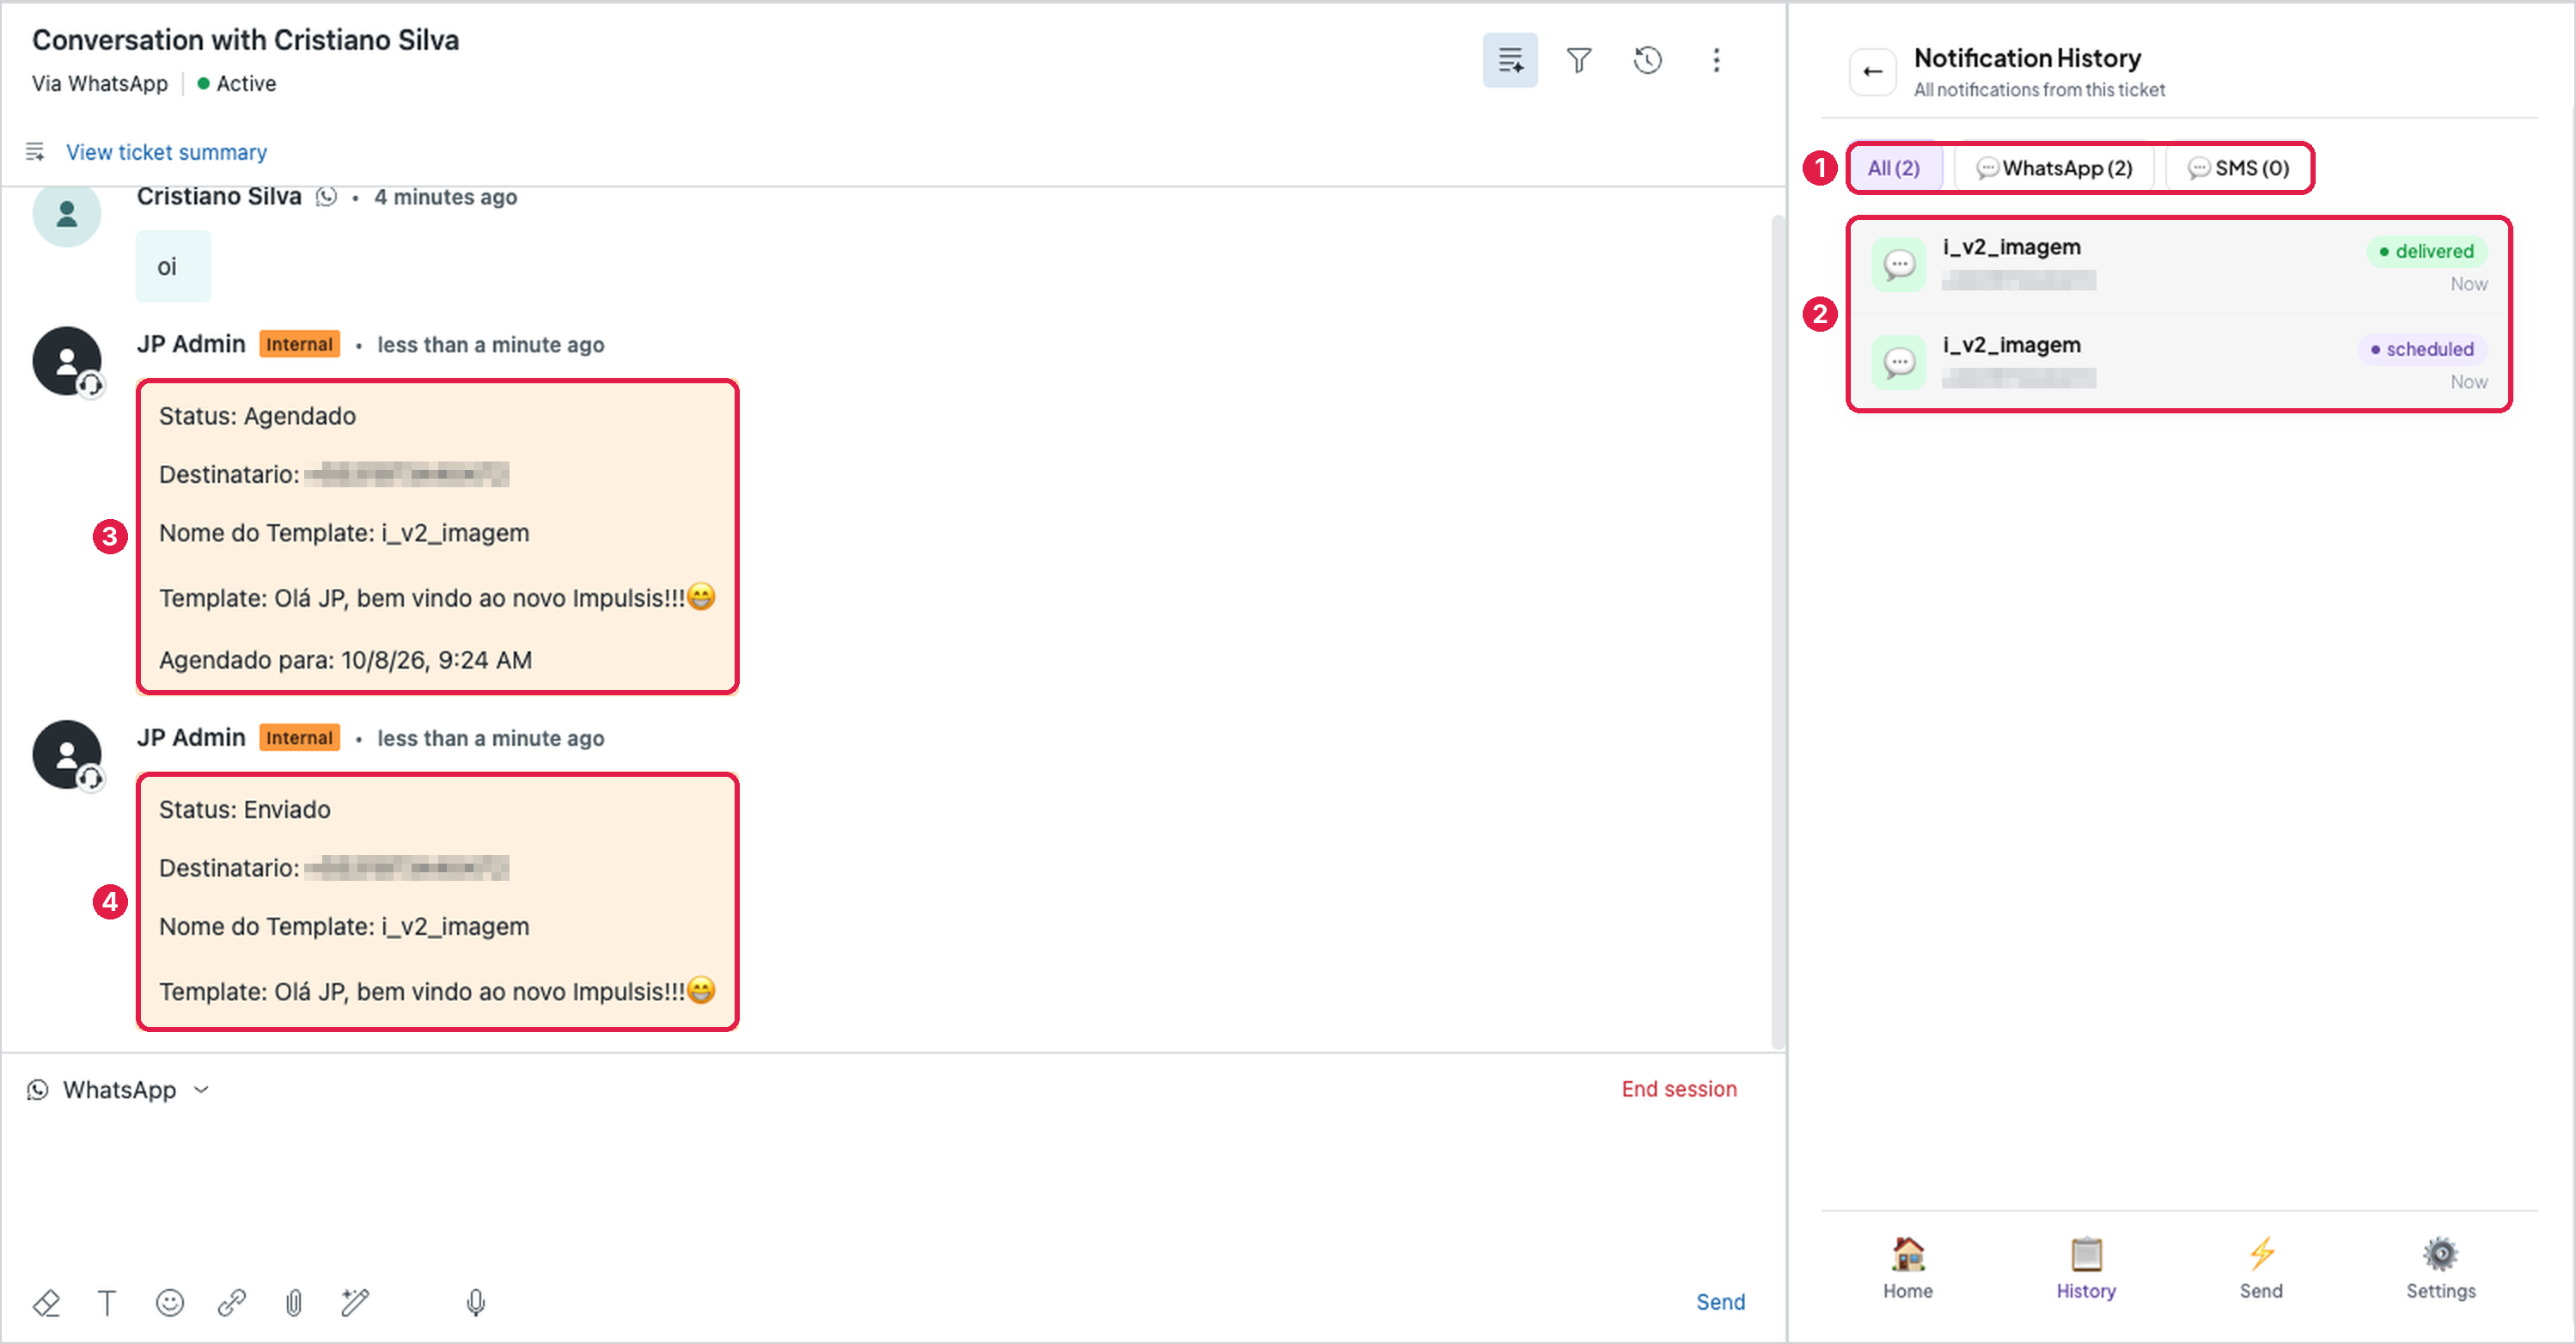Click the text formatting T icon
Viewport: 2576px width, 1344px height.
pyautogui.click(x=107, y=1302)
